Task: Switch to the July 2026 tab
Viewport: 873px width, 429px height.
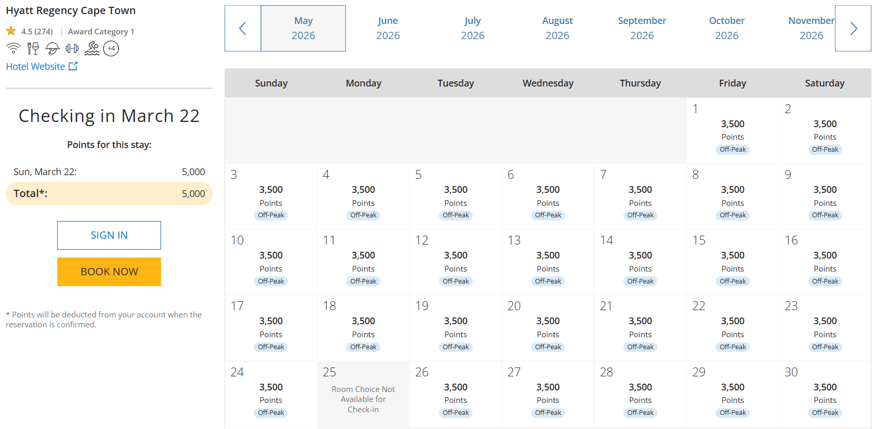Action: click(473, 28)
